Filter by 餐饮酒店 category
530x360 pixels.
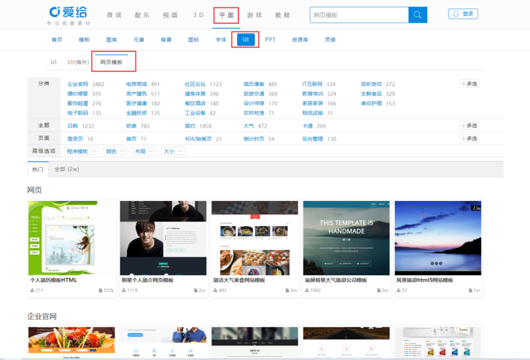[x=195, y=103]
